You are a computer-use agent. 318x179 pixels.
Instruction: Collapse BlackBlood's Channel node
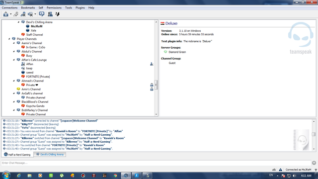click(x=14, y=101)
